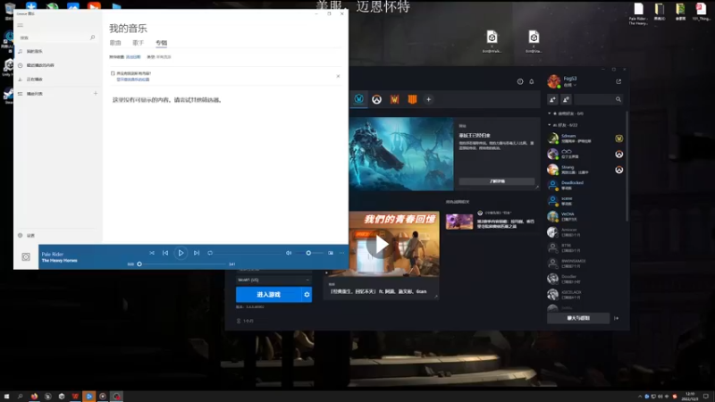Open the WPS Office taskbar icon
The height and width of the screenshot is (402, 715).
coord(75,397)
